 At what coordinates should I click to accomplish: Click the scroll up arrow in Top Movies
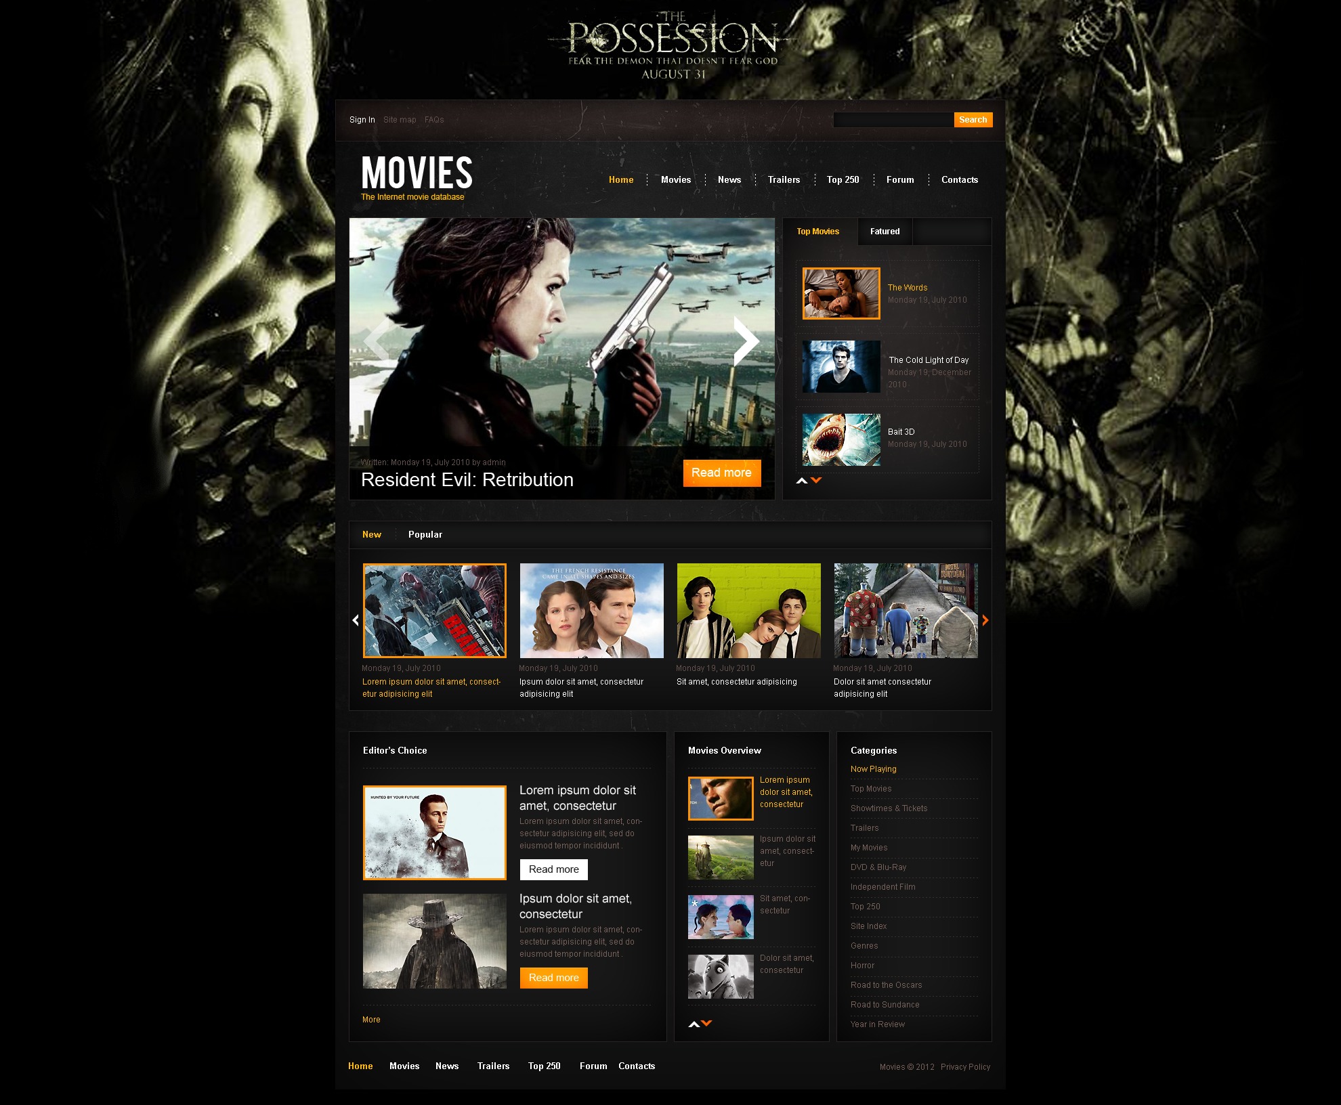coord(801,480)
